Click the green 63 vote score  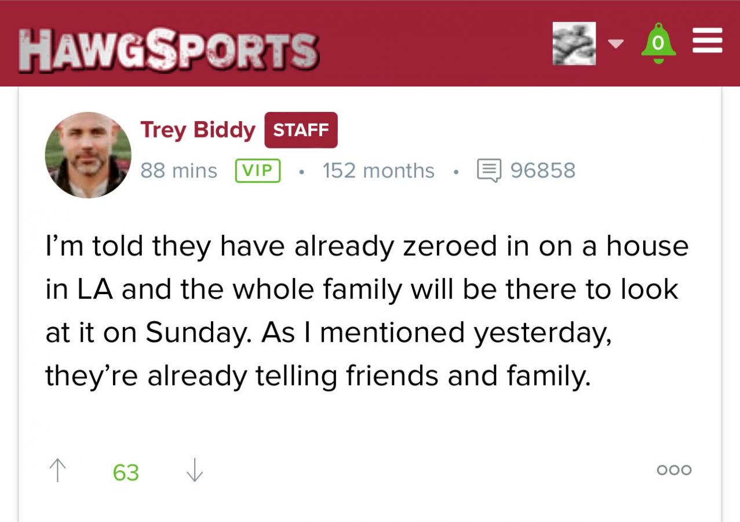[x=126, y=472]
